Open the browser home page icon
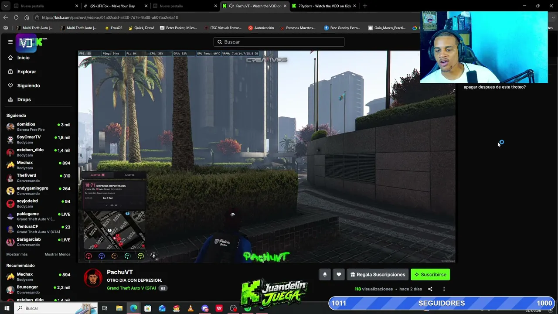Screen dimensions: 558x314 click(27, 17)
